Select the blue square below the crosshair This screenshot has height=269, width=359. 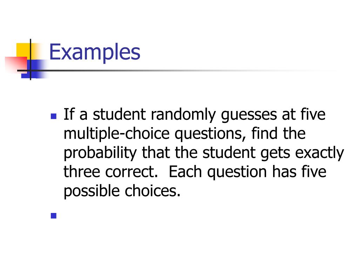[x=34, y=69]
